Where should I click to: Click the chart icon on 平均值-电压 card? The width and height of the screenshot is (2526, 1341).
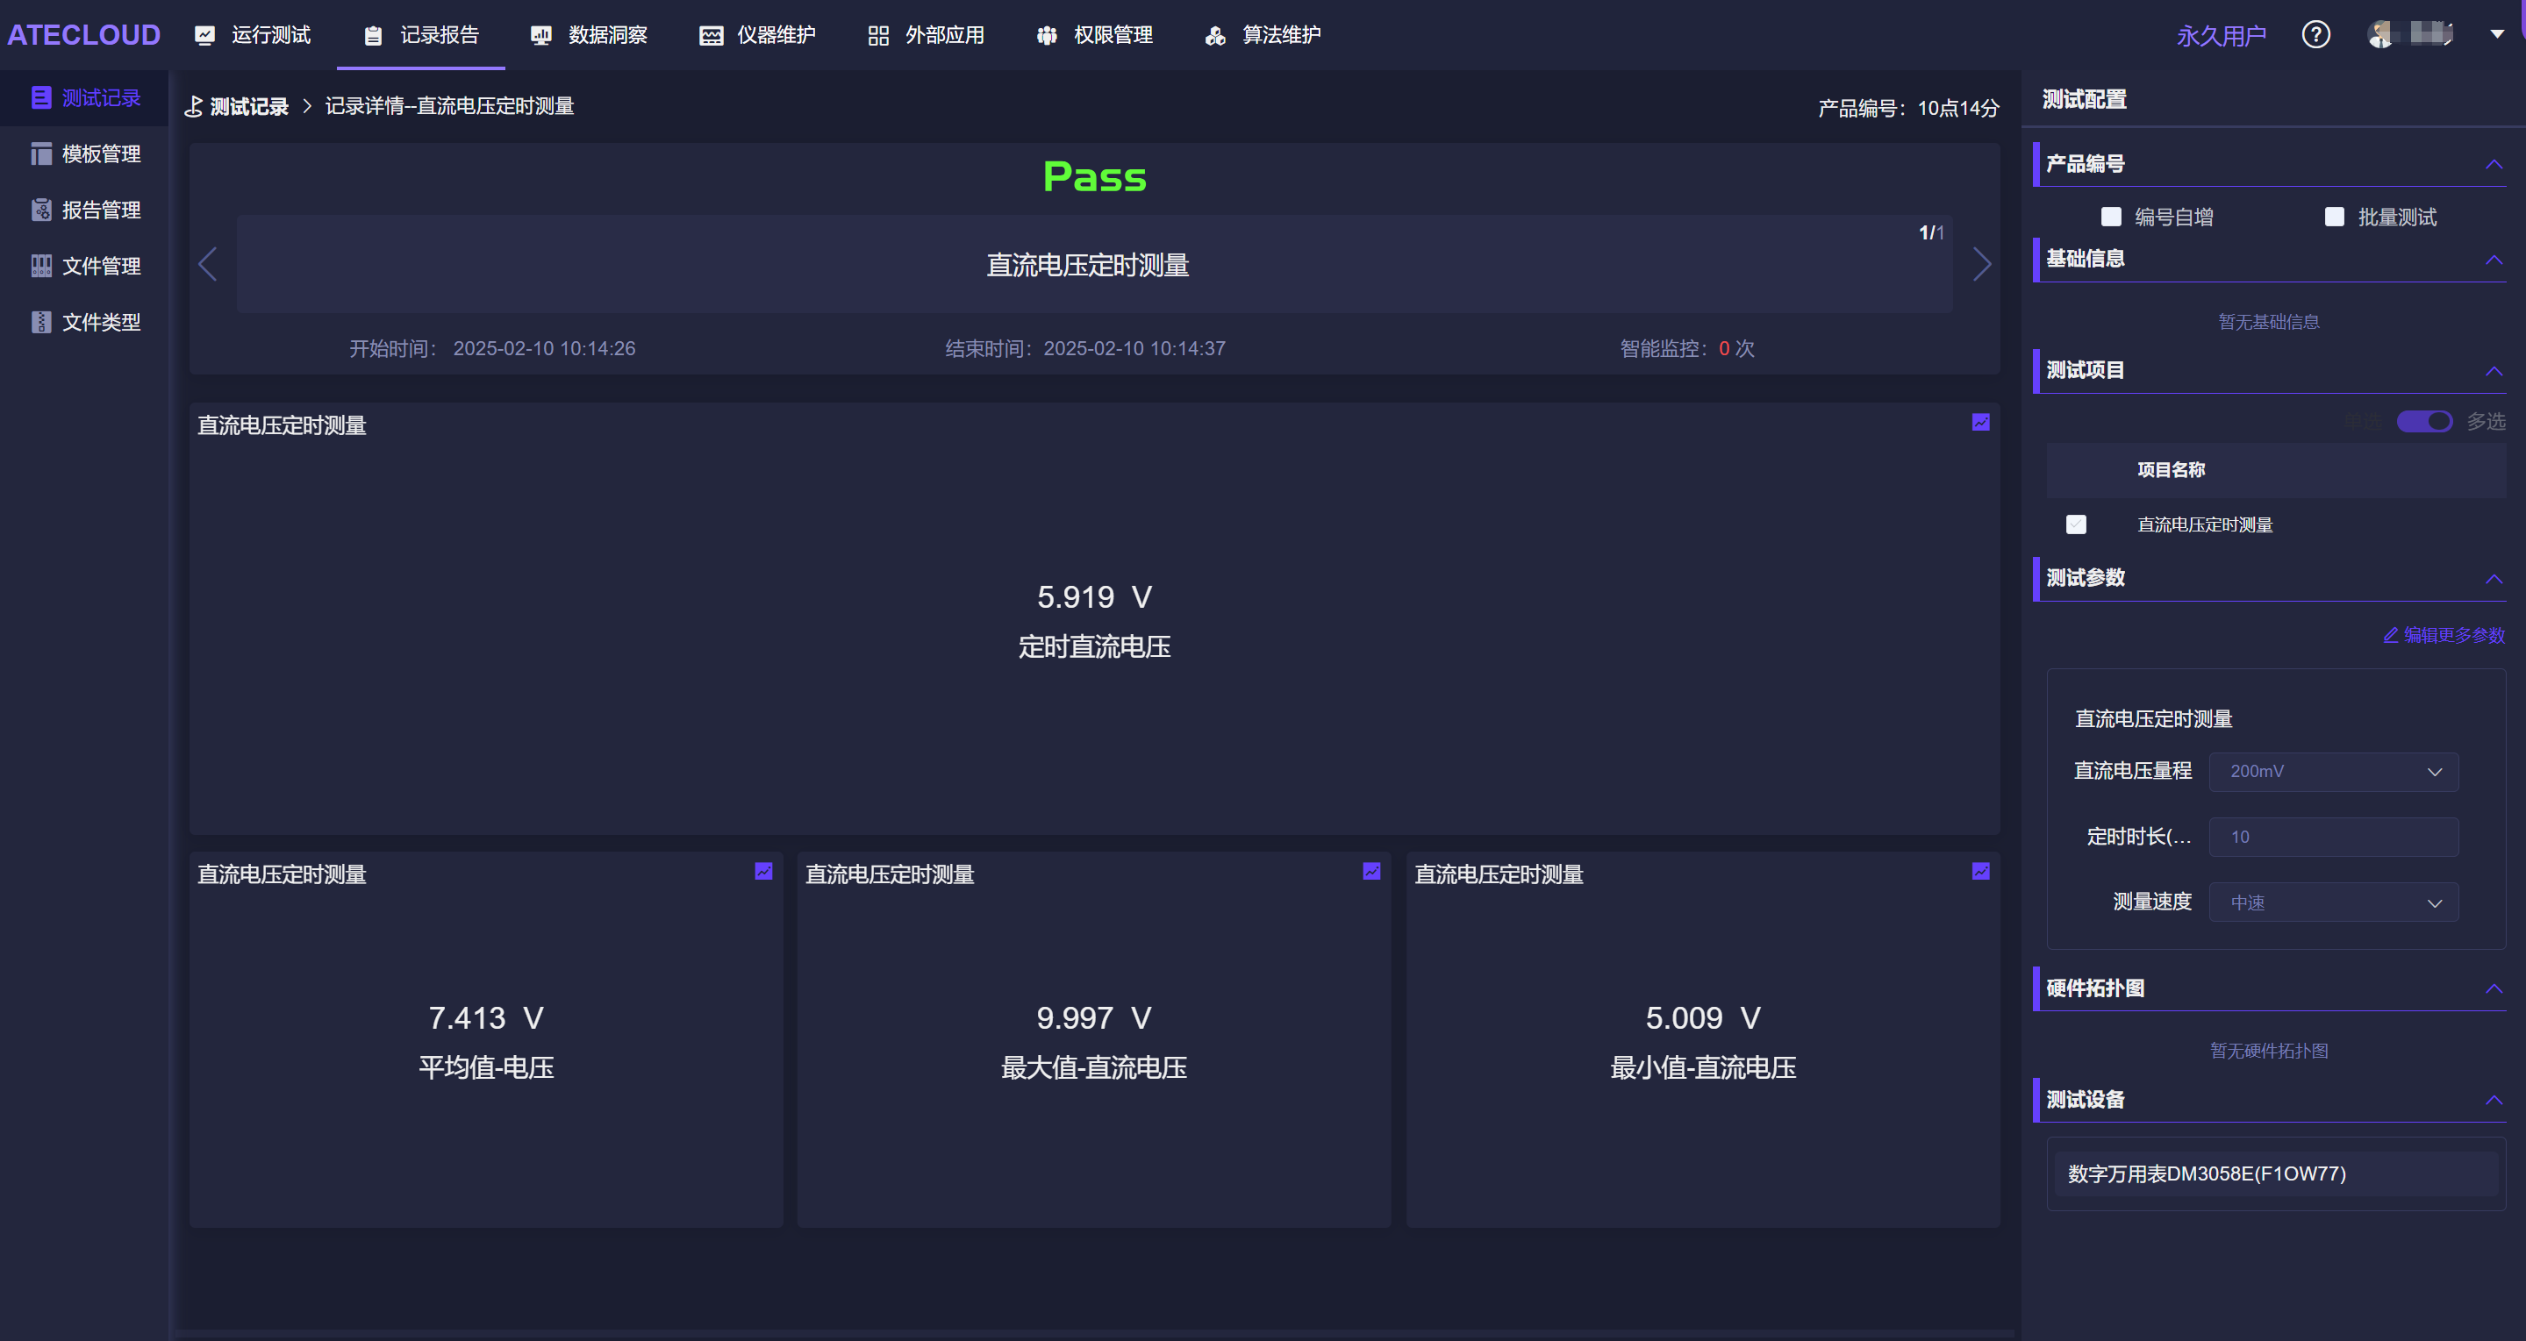coord(763,871)
